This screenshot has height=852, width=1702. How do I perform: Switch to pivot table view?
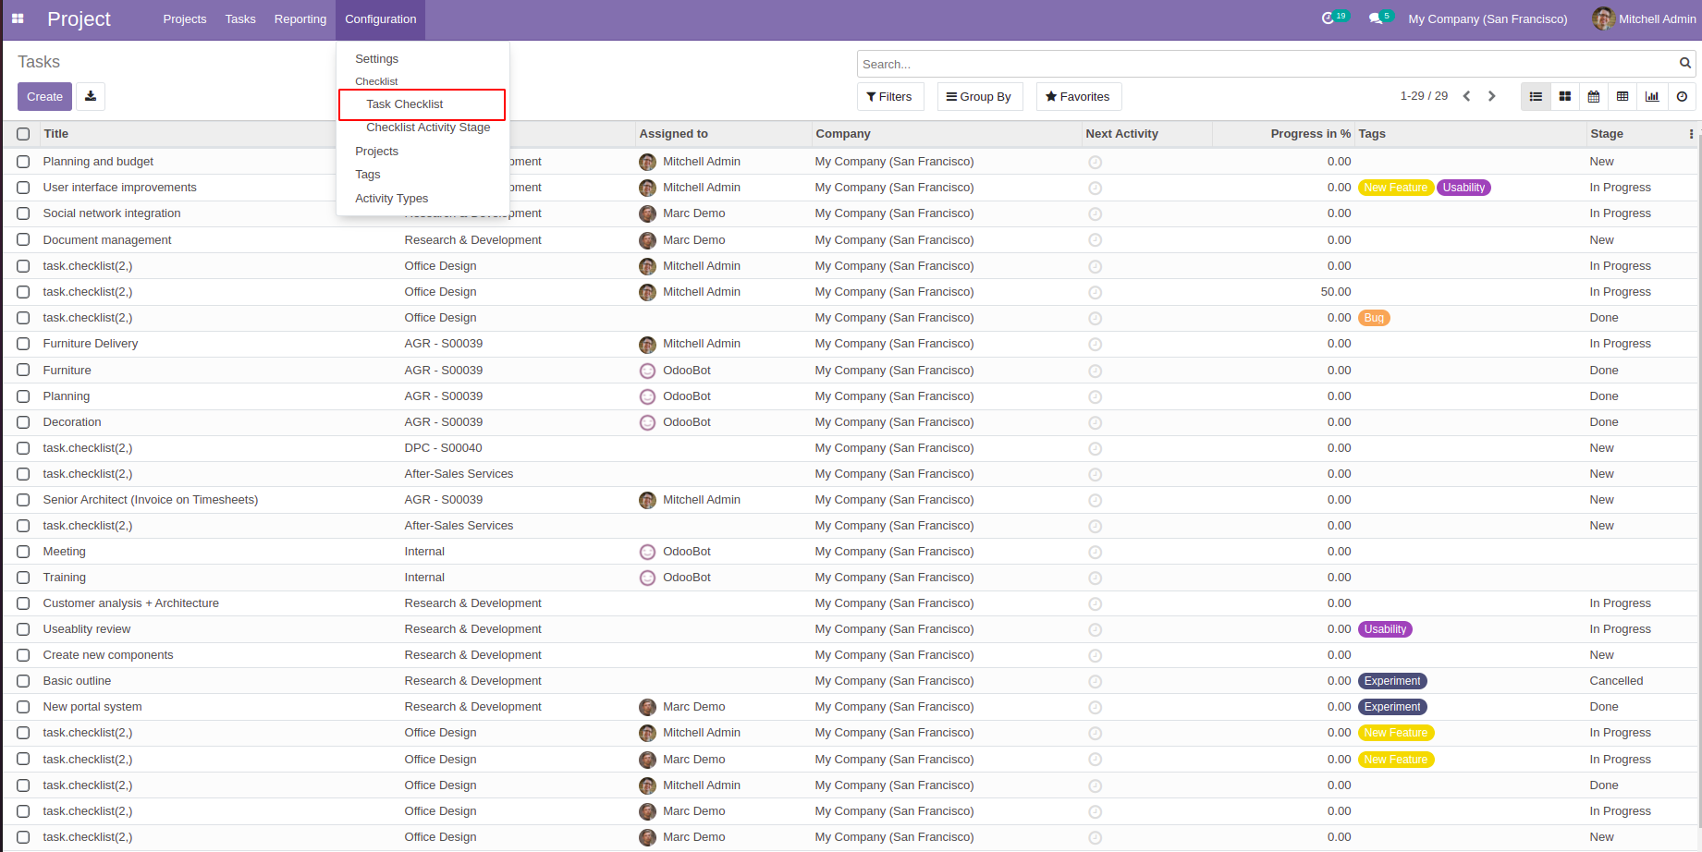click(x=1622, y=96)
